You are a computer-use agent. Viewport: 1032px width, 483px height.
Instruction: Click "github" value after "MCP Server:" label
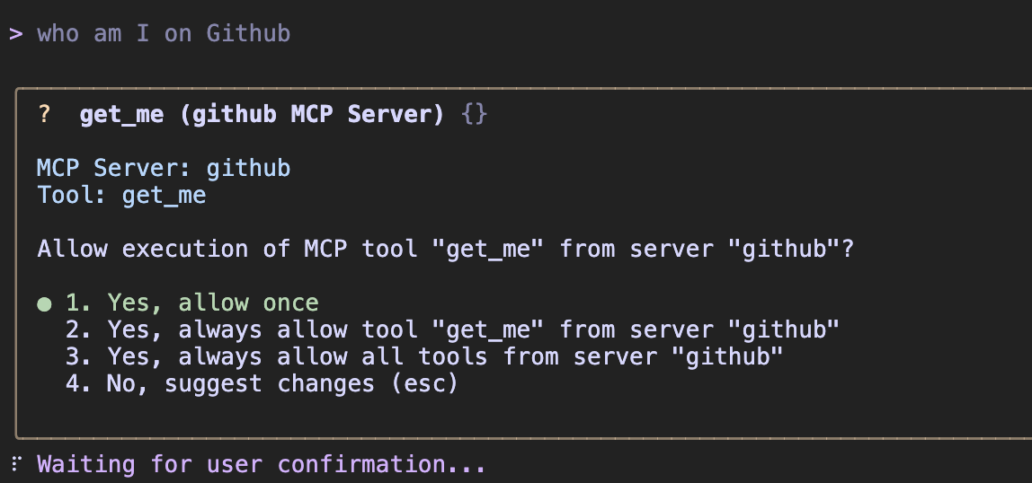(248, 169)
